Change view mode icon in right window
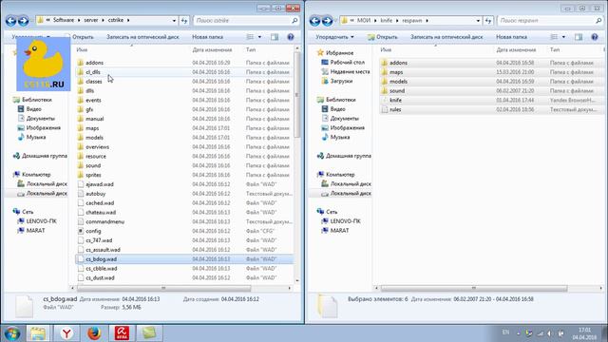 [x=554, y=37]
